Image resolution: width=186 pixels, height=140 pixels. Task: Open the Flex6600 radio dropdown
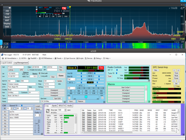[33, 58]
